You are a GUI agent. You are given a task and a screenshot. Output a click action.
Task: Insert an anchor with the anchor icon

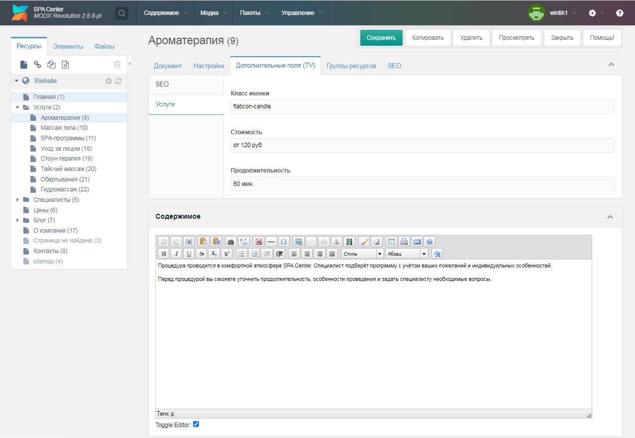pyautogui.click(x=336, y=242)
